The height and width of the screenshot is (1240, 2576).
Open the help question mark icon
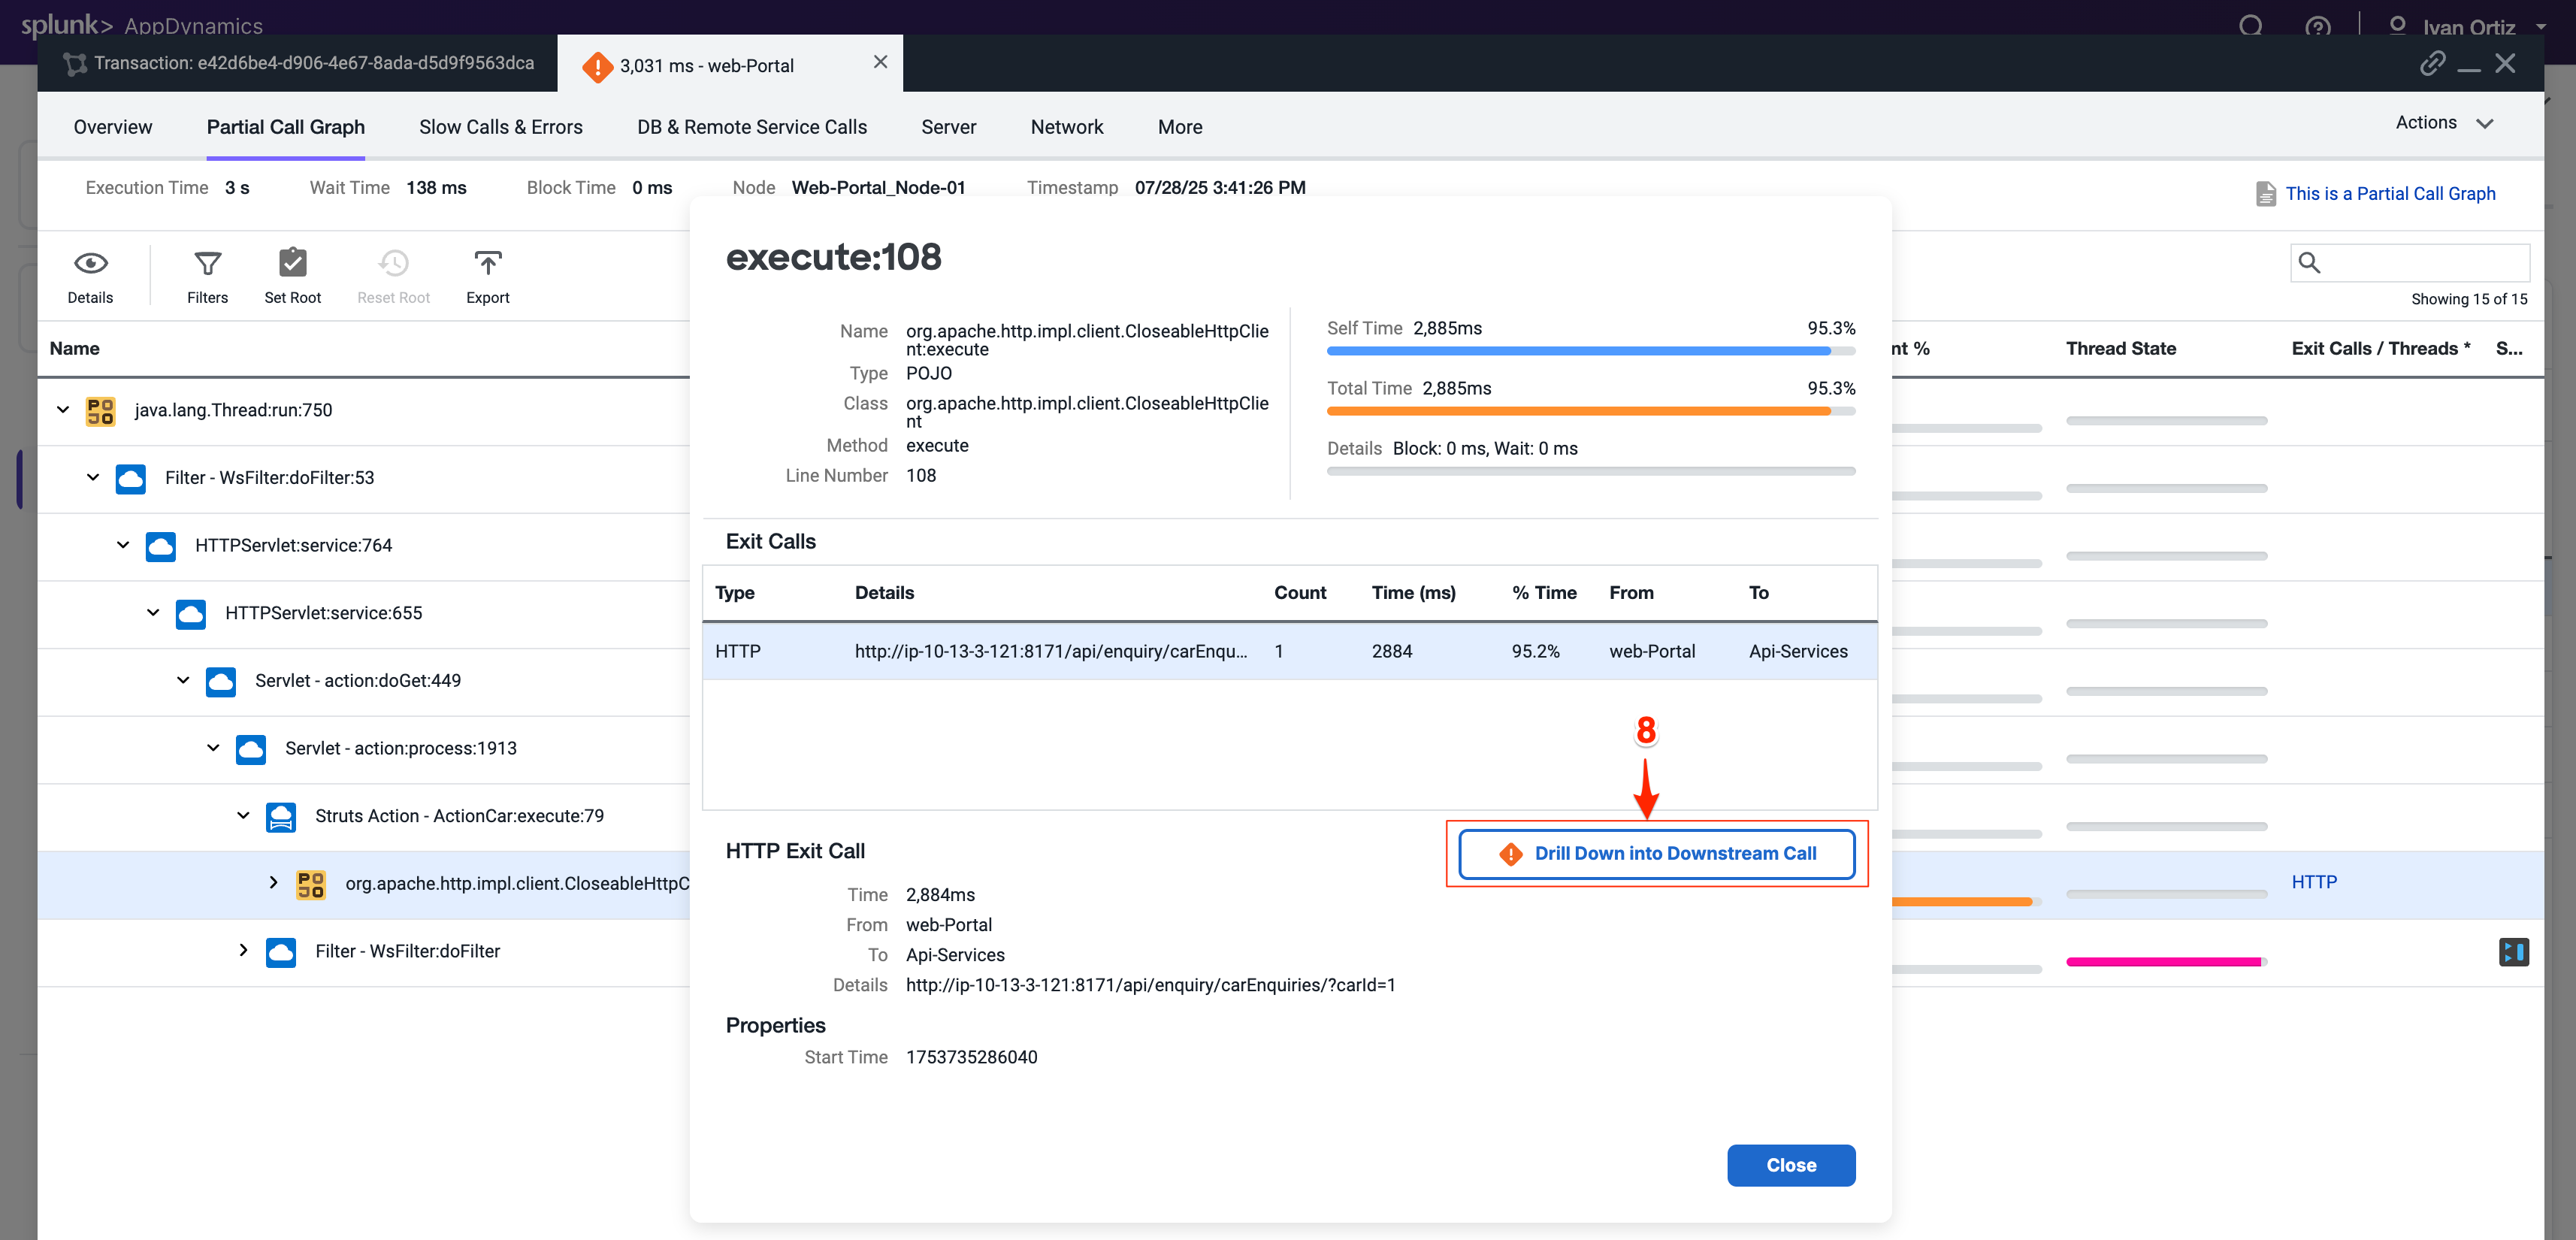2317,27
